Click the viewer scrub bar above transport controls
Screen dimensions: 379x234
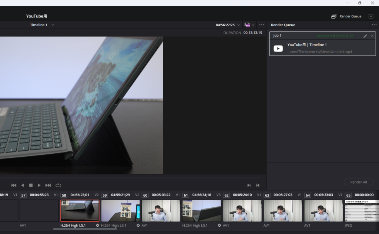click(130, 178)
